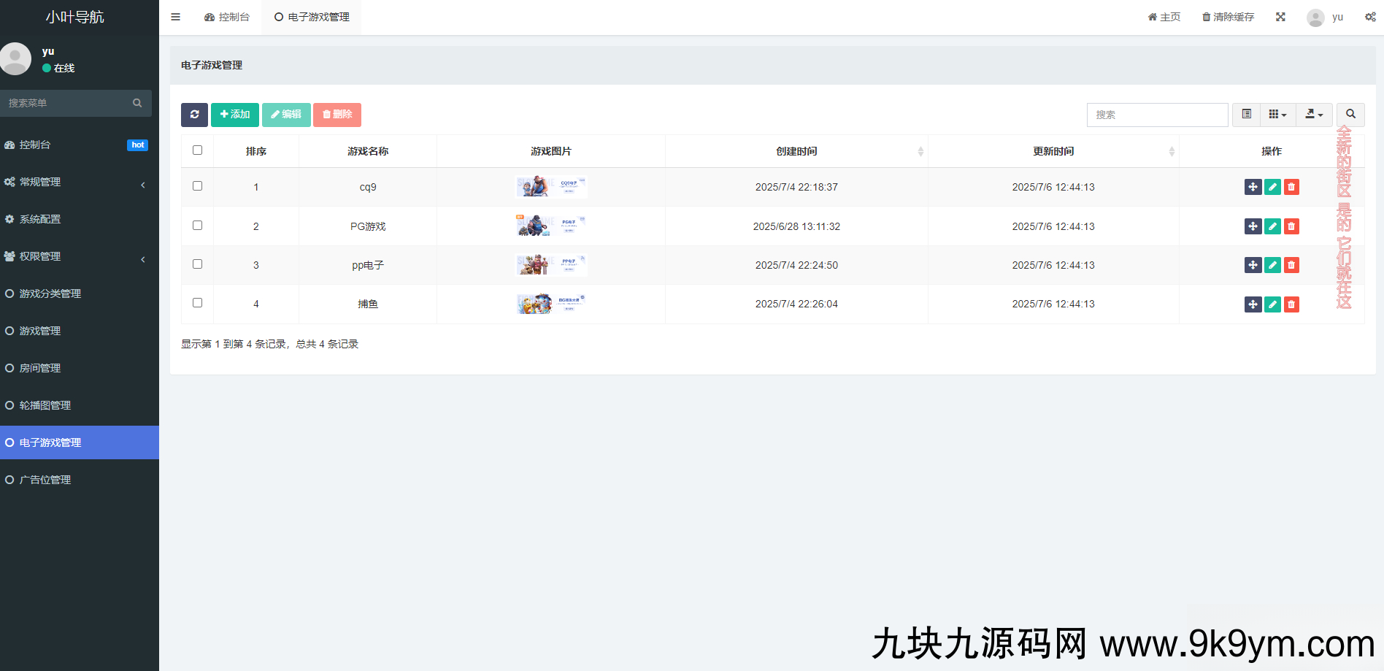This screenshot has height=671, width=1384.
Task: Click the table search magnifier button
Action: [1350, 115]
